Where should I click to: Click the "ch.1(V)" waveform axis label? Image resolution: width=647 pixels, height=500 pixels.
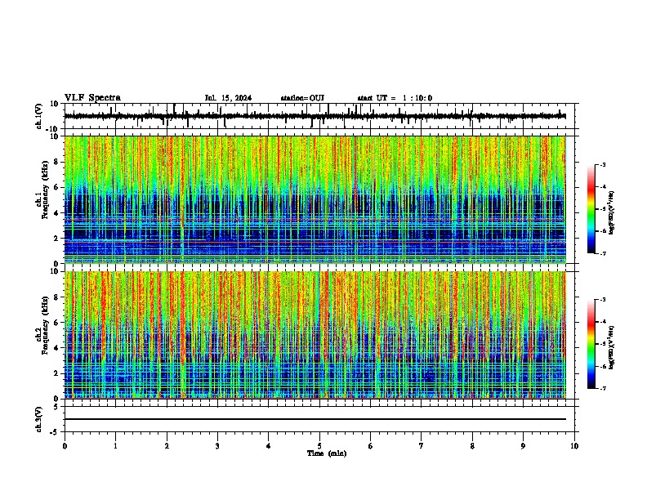(39, 116)
